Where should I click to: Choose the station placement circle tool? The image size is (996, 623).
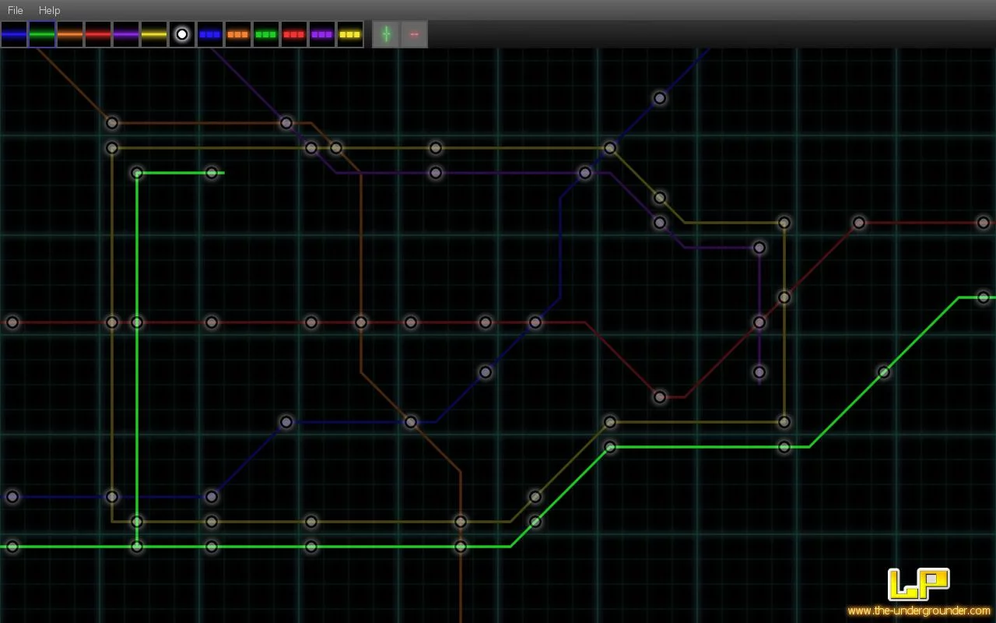[182, 34]
